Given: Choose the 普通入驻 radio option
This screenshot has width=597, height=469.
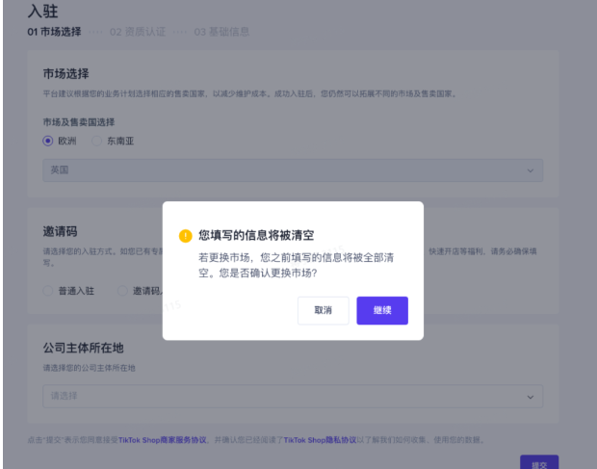Looking at the screenshot, I should (48, 289).
